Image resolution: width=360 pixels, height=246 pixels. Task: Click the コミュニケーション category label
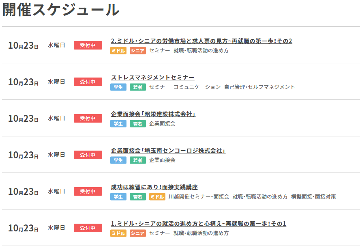(x=197, y=87)
